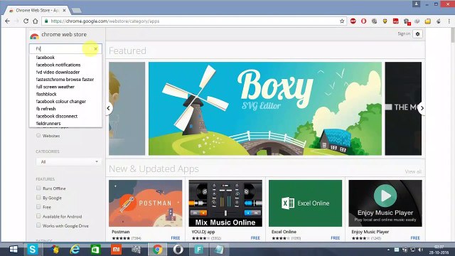Show the previous featured banner
455x256 pixels.
[109, 108]
